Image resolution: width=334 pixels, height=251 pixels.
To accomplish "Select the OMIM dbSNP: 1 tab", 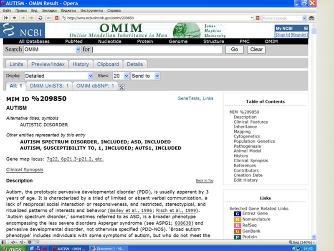I will [95, 86].
